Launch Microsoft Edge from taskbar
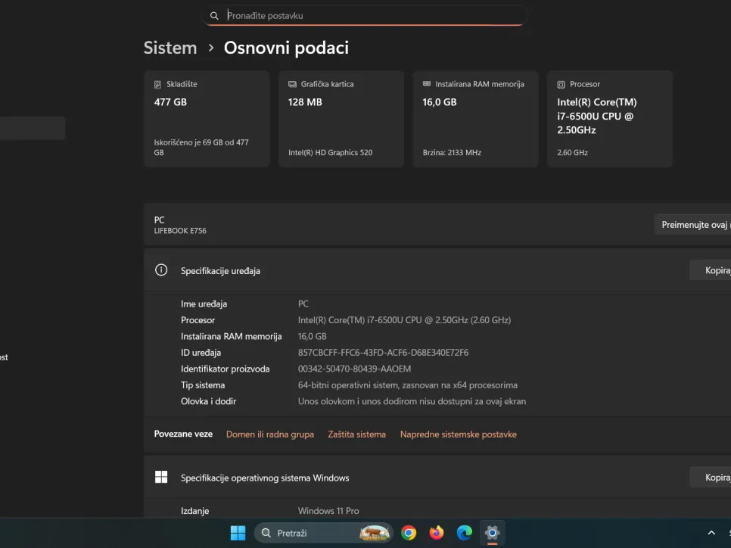Image resolution: width=731 pixels, height=548 pixels. tap(465, 533)
